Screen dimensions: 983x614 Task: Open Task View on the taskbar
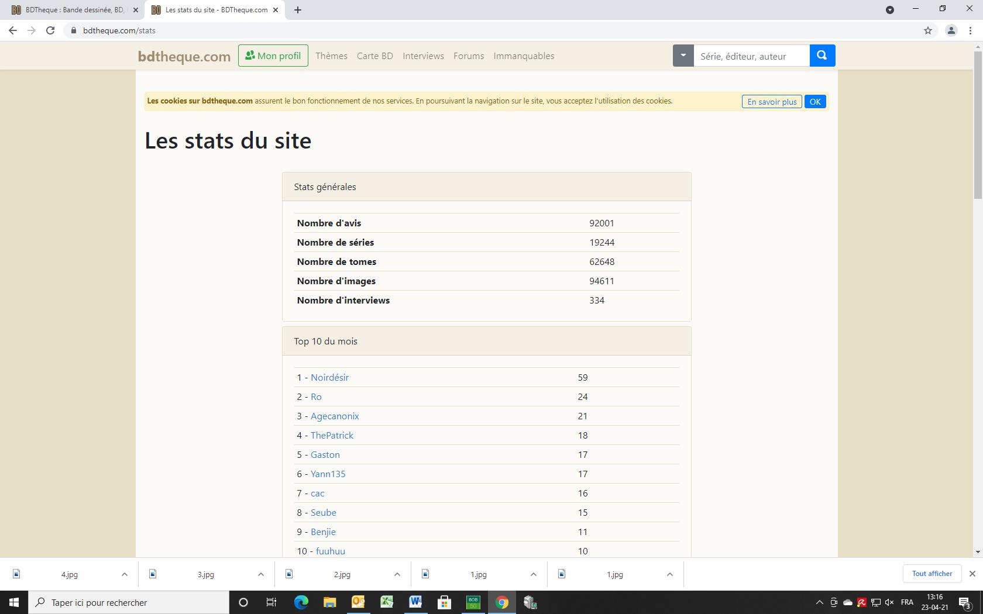click(x=271, y=602)
